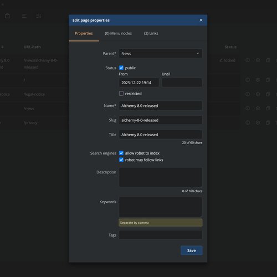Open page info icon for the /legal-notice row
277x277 pixels.
click(x=248, y=94)
